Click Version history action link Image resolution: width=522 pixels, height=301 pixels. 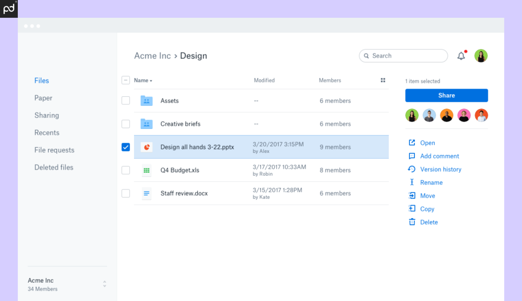click(x=441, y=169)
